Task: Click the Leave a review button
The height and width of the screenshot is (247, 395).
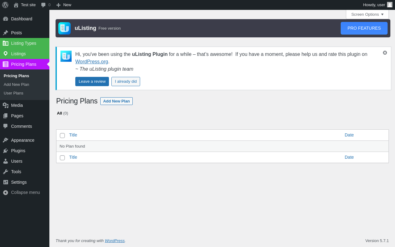Action: point(92,82)
